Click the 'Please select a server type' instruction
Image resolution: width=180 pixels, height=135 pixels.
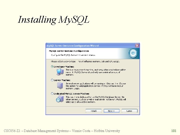(85, 61)
